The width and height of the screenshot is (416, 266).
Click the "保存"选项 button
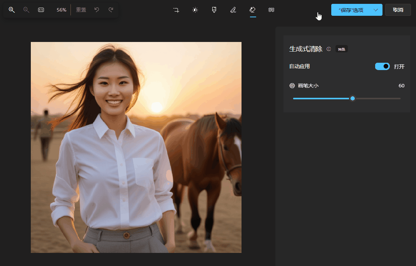pyautogui.click(x=351, y=10)
